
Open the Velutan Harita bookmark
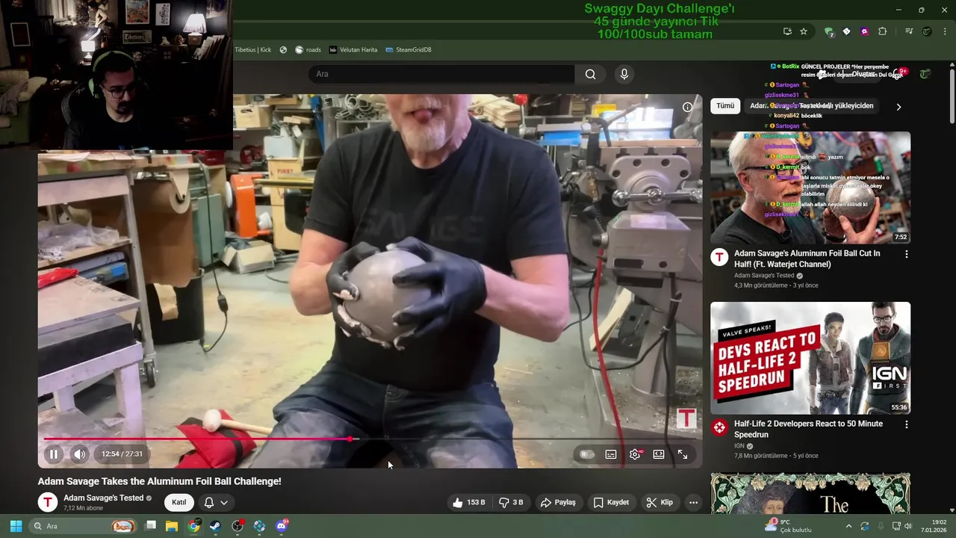point(353,50)
